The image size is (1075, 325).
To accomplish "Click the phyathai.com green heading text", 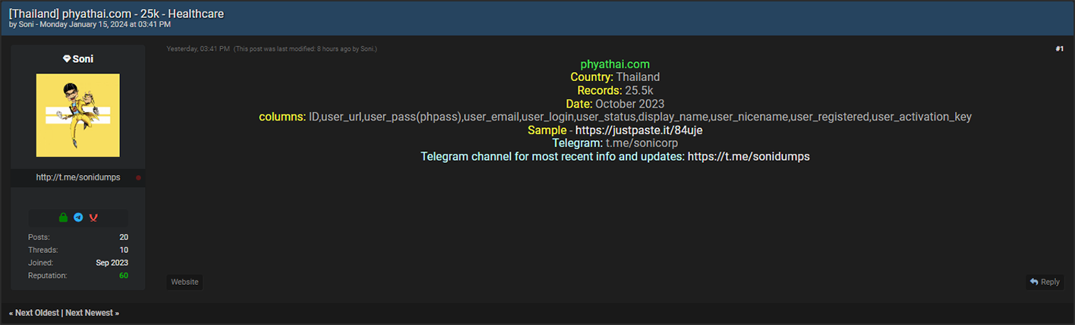I will click(615, 64).
